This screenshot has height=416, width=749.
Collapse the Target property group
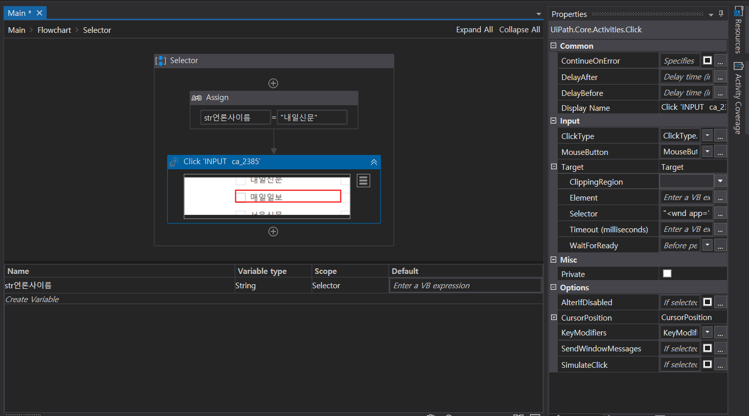click(x=553, y=167)
